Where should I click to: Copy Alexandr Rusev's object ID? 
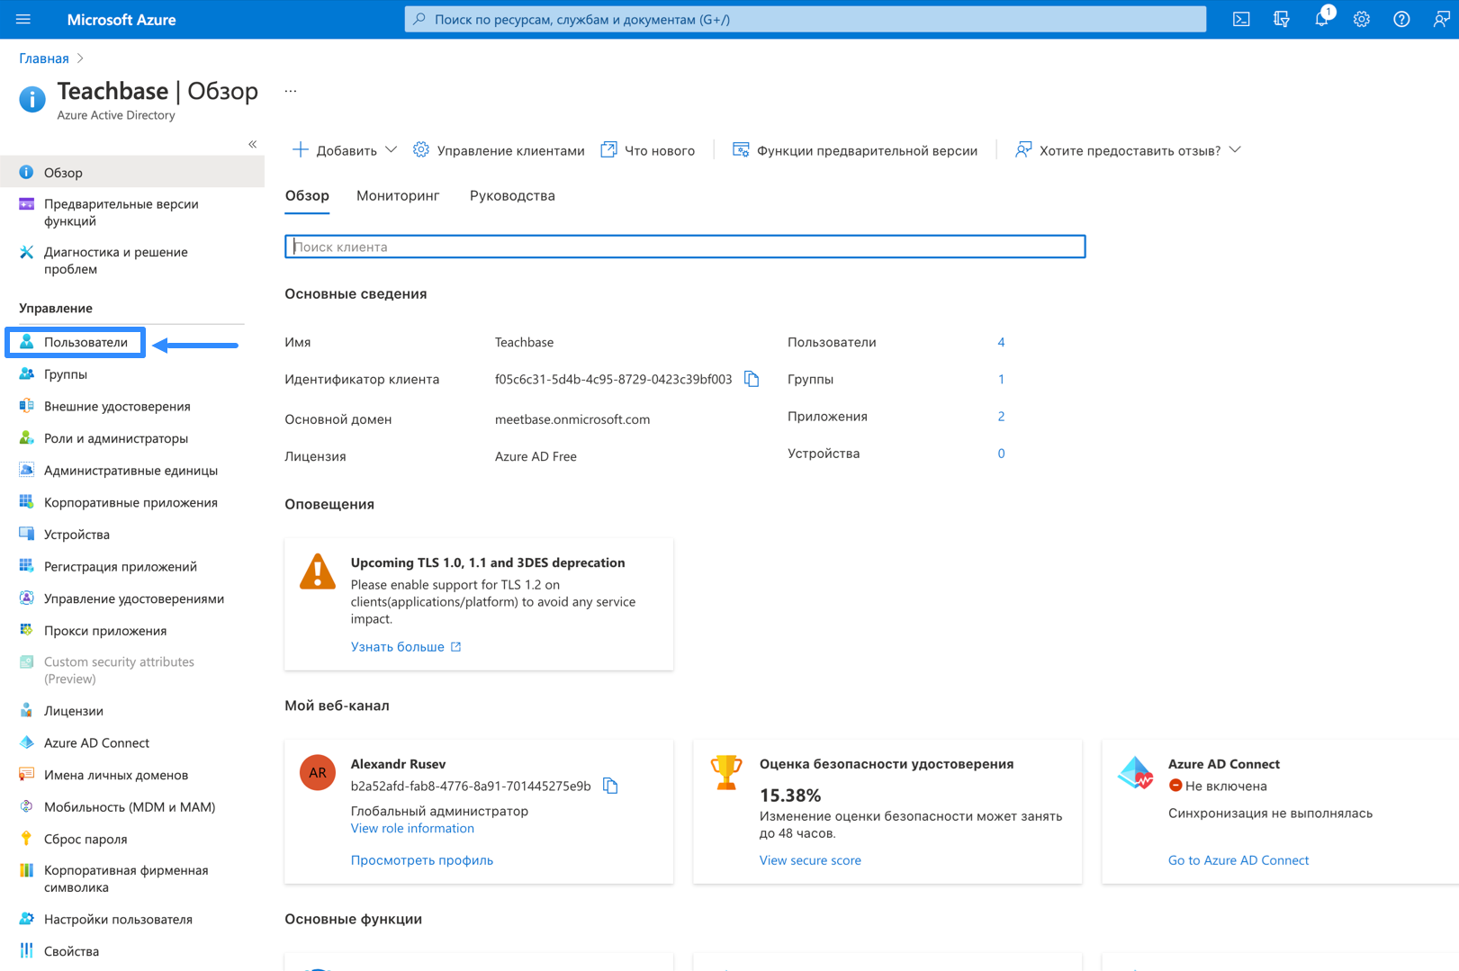[610, 786]
